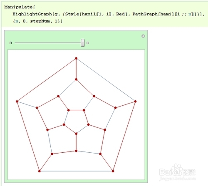Screen dimensions: 208x186
Task: Open Manipulate options circle-plus icon
Action: (143, 36)
